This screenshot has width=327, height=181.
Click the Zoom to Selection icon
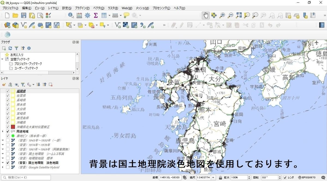click(x=247, y=15)
